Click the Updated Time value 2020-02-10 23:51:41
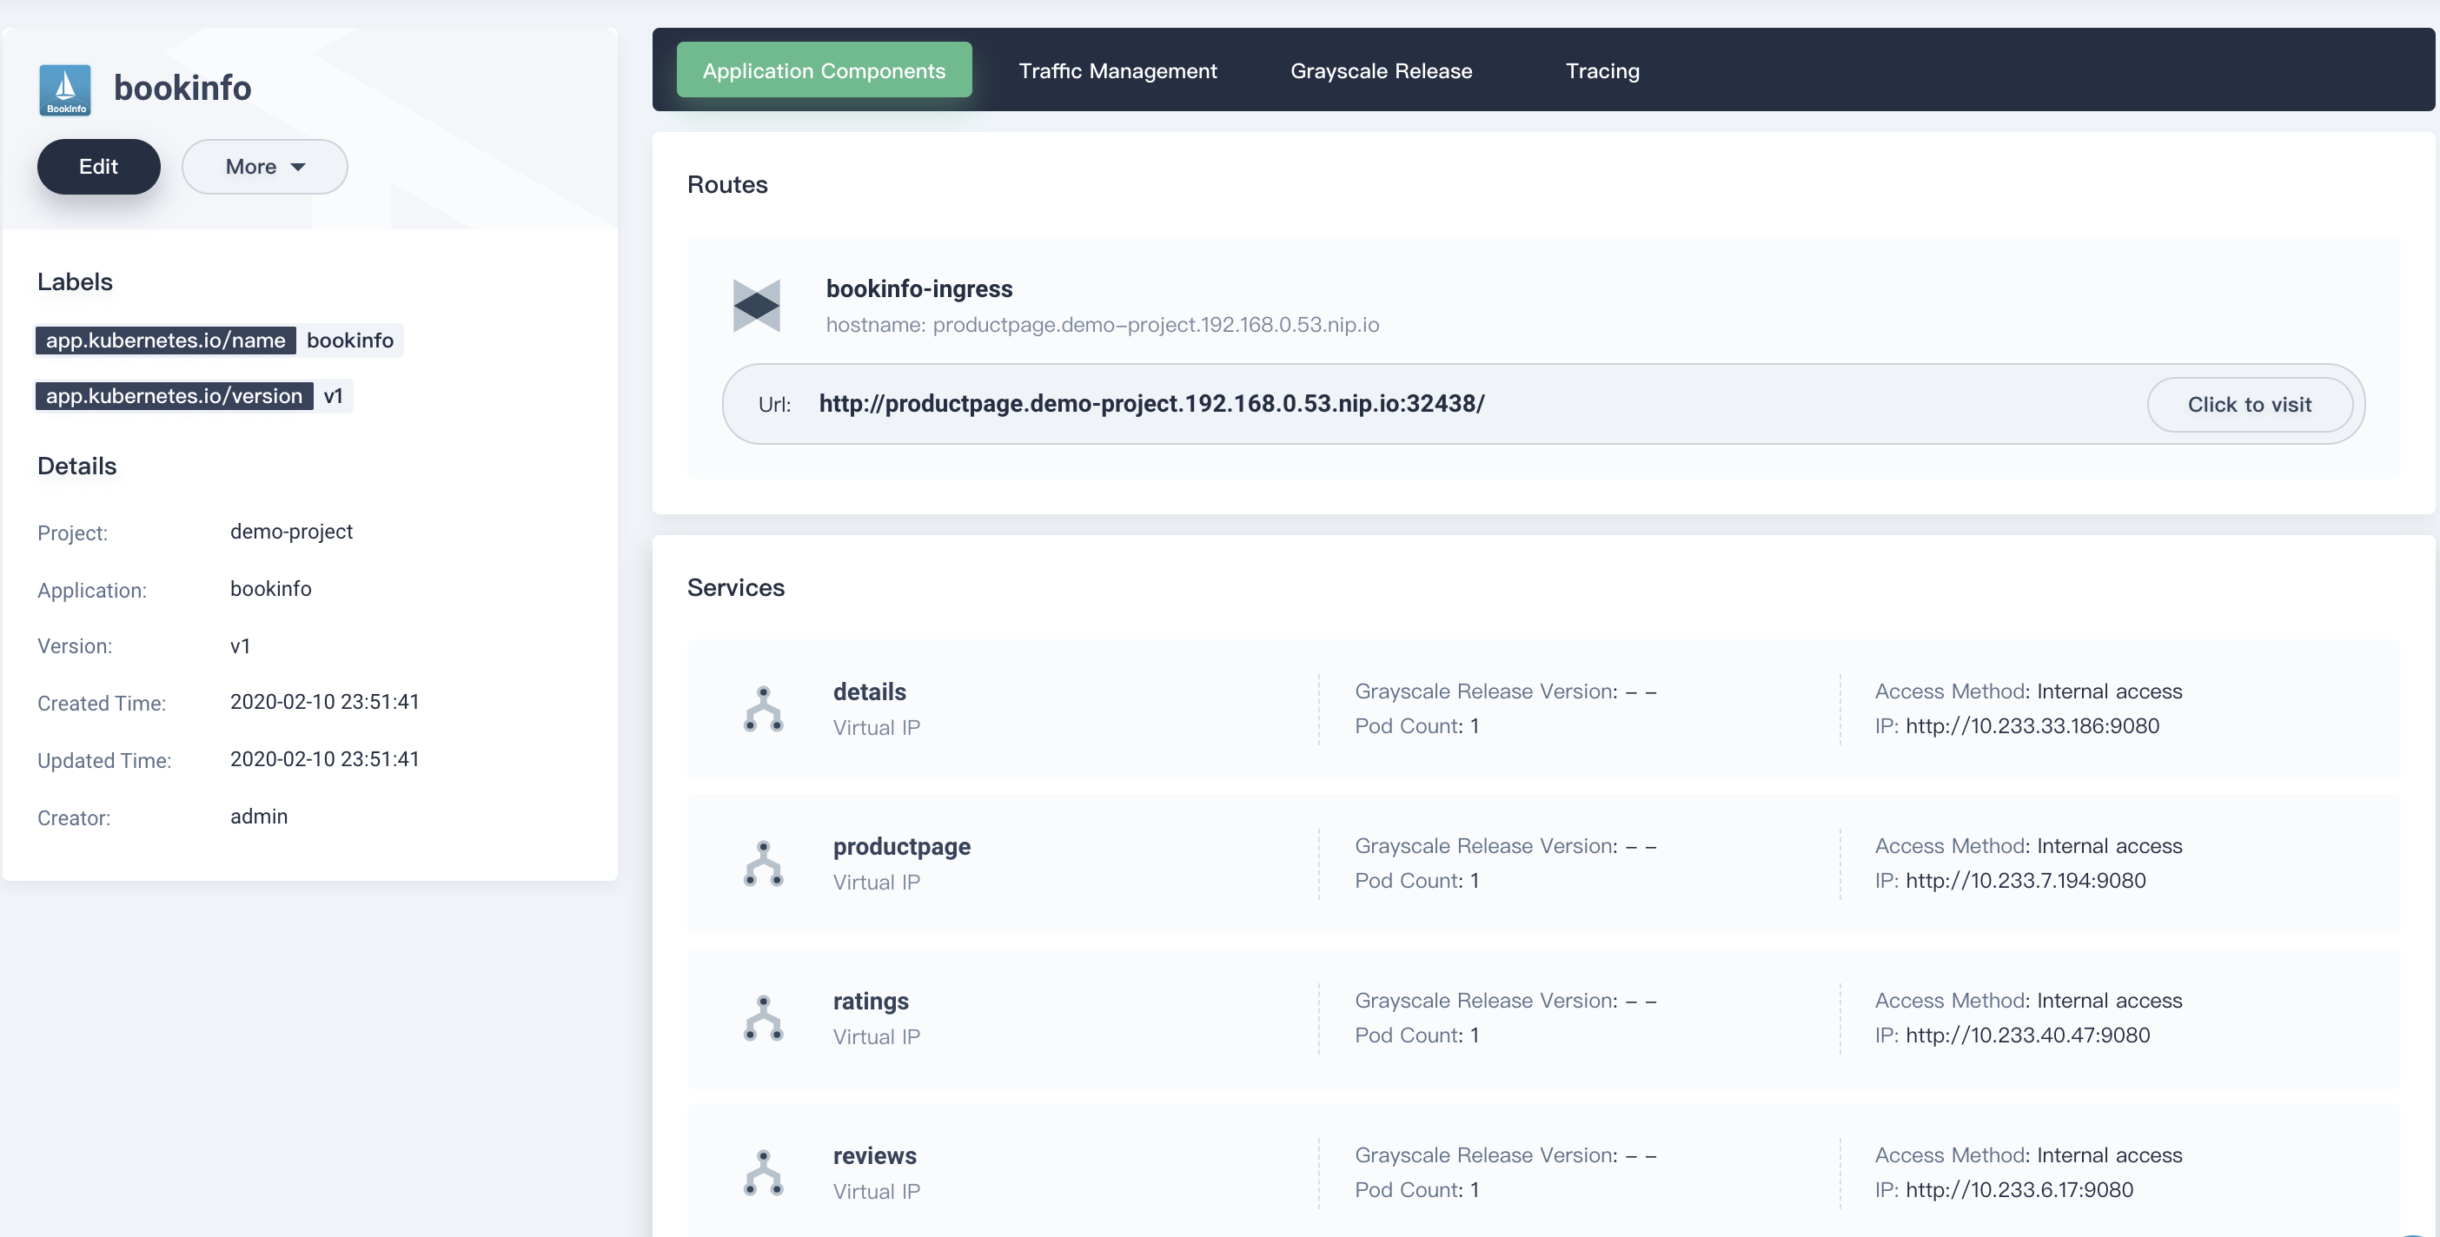Screen dimensions: 2440x1237 pyautogui.click(x=324, y=758)
